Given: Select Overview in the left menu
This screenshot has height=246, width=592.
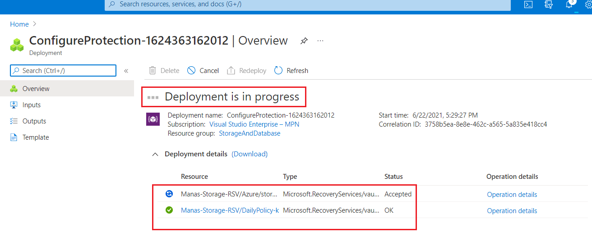Looking at the screenshot, I should tap(67, 89).
